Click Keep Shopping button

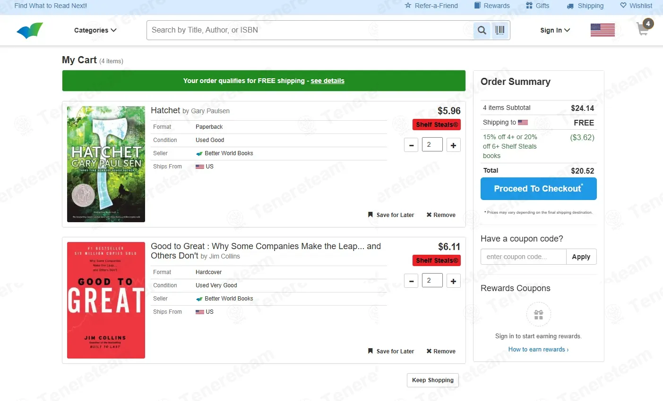coord(433,380)
